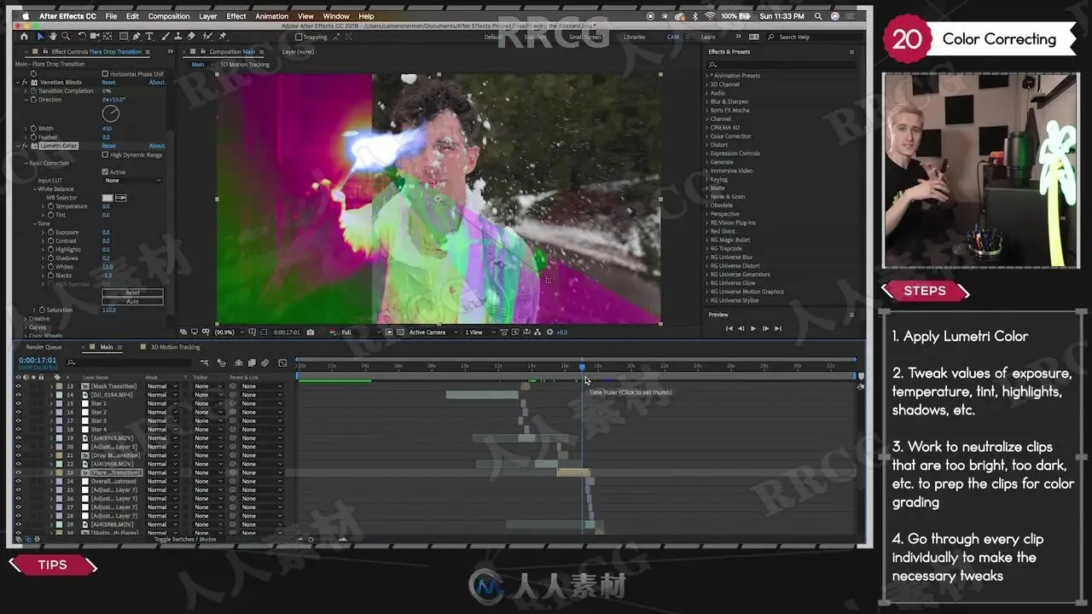Open the Effect menu
This screenshot has height=614, width=1092.
(x=236, y=16)
